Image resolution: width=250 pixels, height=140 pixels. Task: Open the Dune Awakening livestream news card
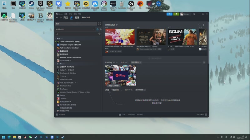(151, 37)
